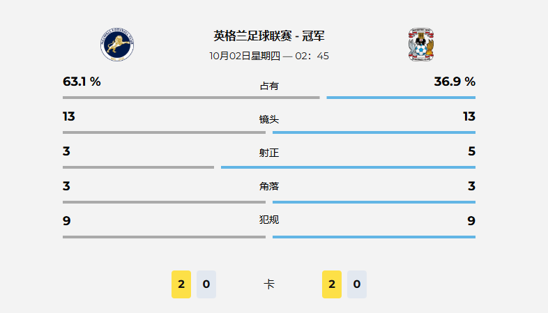Click the 角落 stat label

269,186
